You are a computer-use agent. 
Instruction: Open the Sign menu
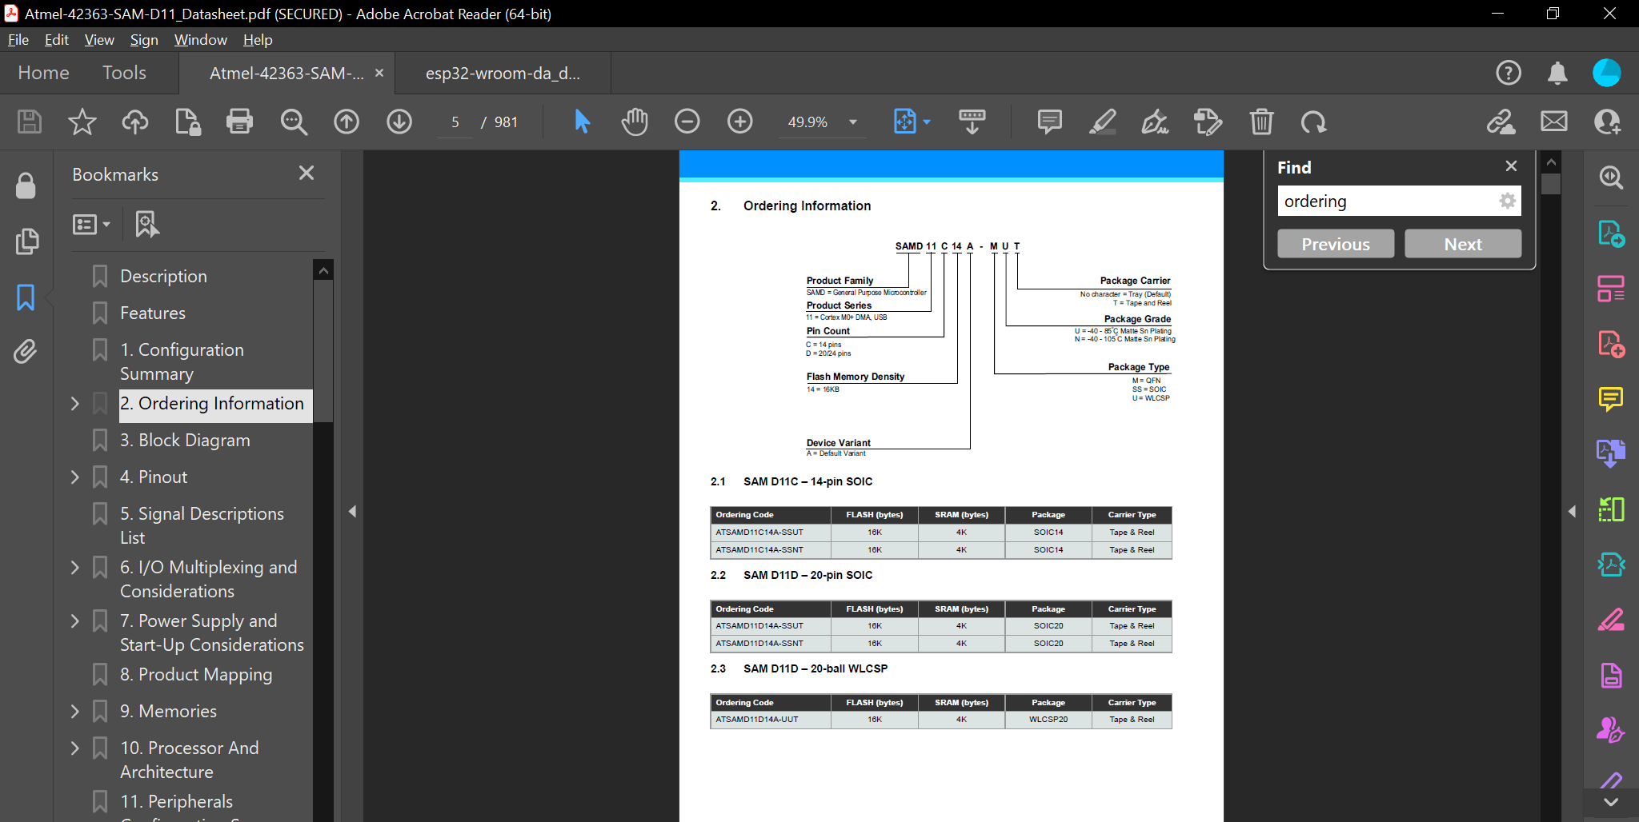coord(144,39)
